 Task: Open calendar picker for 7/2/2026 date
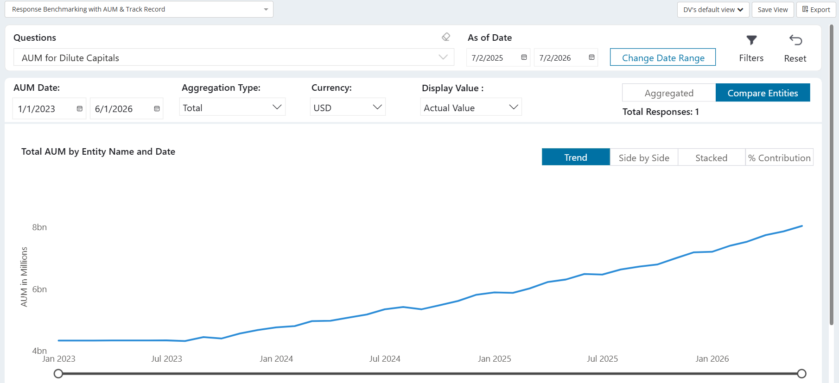coord(591,57)
